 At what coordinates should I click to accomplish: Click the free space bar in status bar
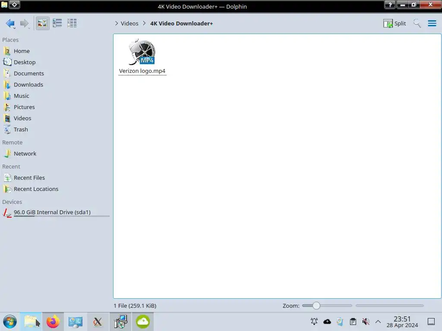[x=390, y=306]
